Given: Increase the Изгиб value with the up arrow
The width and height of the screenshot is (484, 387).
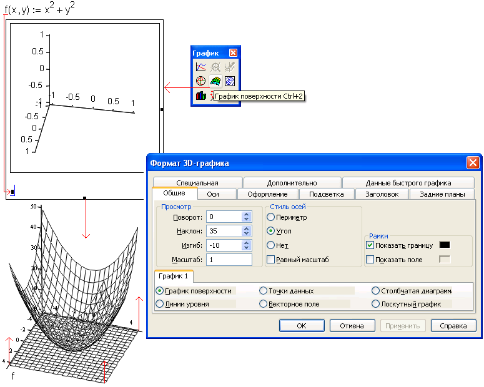Looking at the screenshot, I should tap(246, 243).
